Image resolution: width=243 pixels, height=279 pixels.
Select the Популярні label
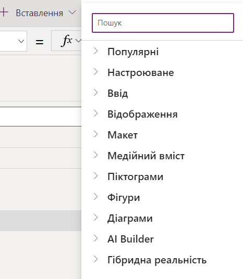pyautogui.click(x=133, y=52)
